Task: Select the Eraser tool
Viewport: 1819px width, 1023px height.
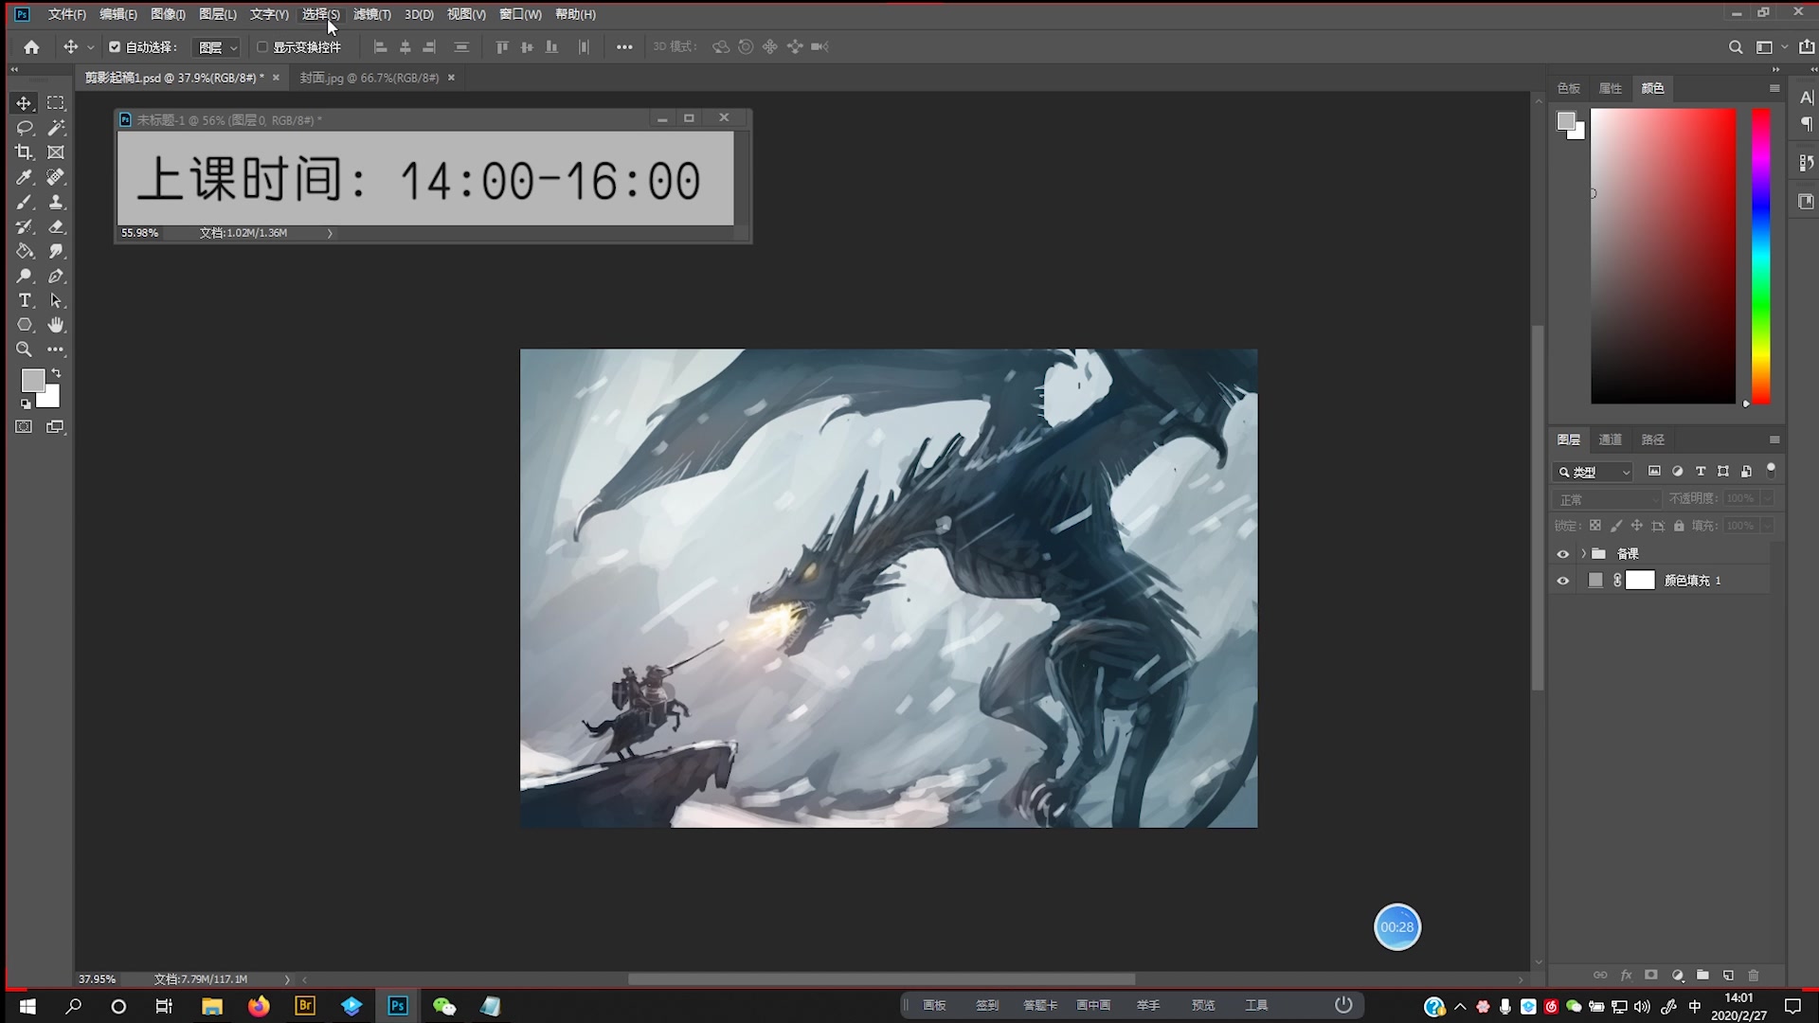Action: pos(56,226)
